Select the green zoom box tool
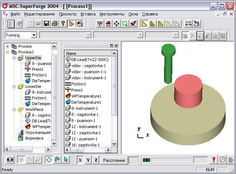The image size is (236, 174). pyautogui.click(x=124, y=24)
